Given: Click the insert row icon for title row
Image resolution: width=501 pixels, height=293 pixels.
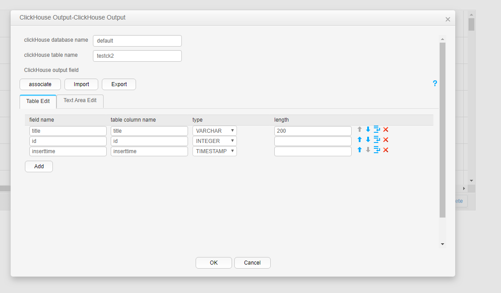Looking at the screenshot, I should (377, 129).
